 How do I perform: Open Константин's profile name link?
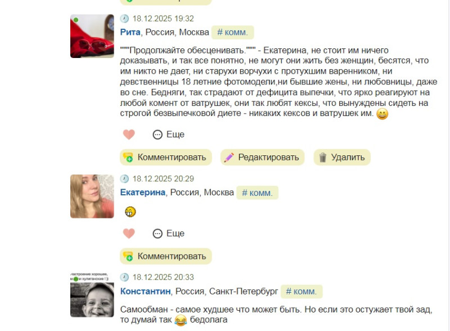145,291
